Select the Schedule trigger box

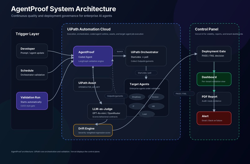point(32,73)
